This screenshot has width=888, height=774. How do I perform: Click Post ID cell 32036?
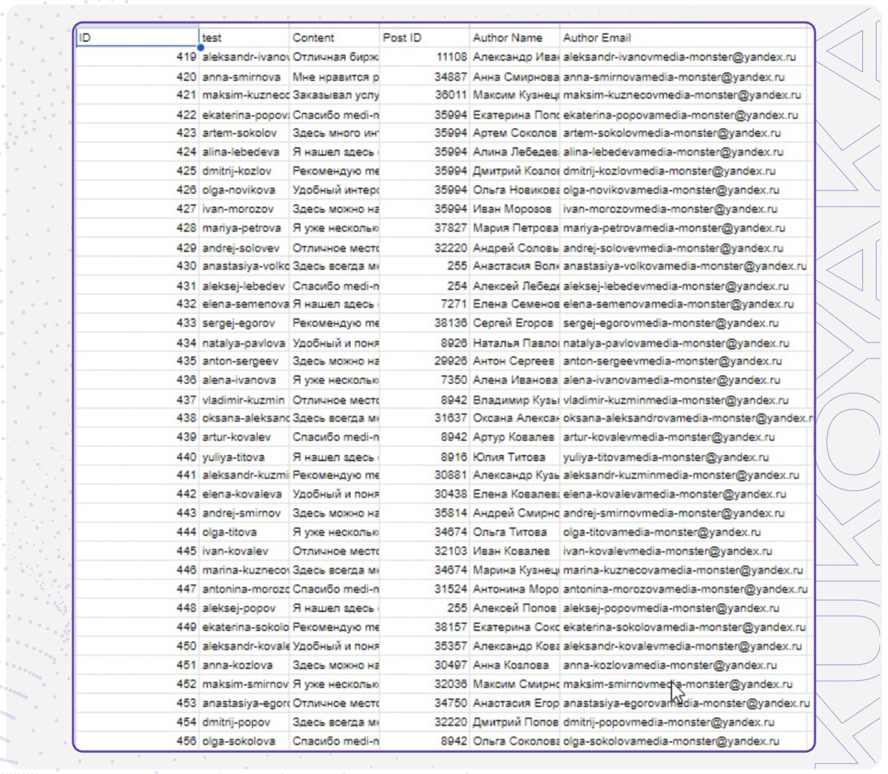(x=425, y=684)
